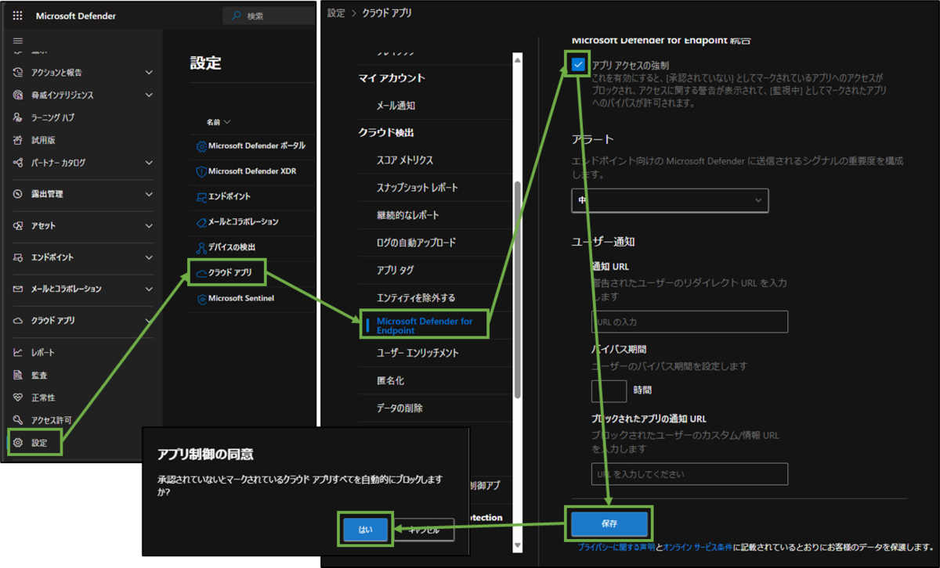This screenshot has height=568, width=940.
Task: Open 継続的なレポート settings item
Action: click(x=408, y=215)
